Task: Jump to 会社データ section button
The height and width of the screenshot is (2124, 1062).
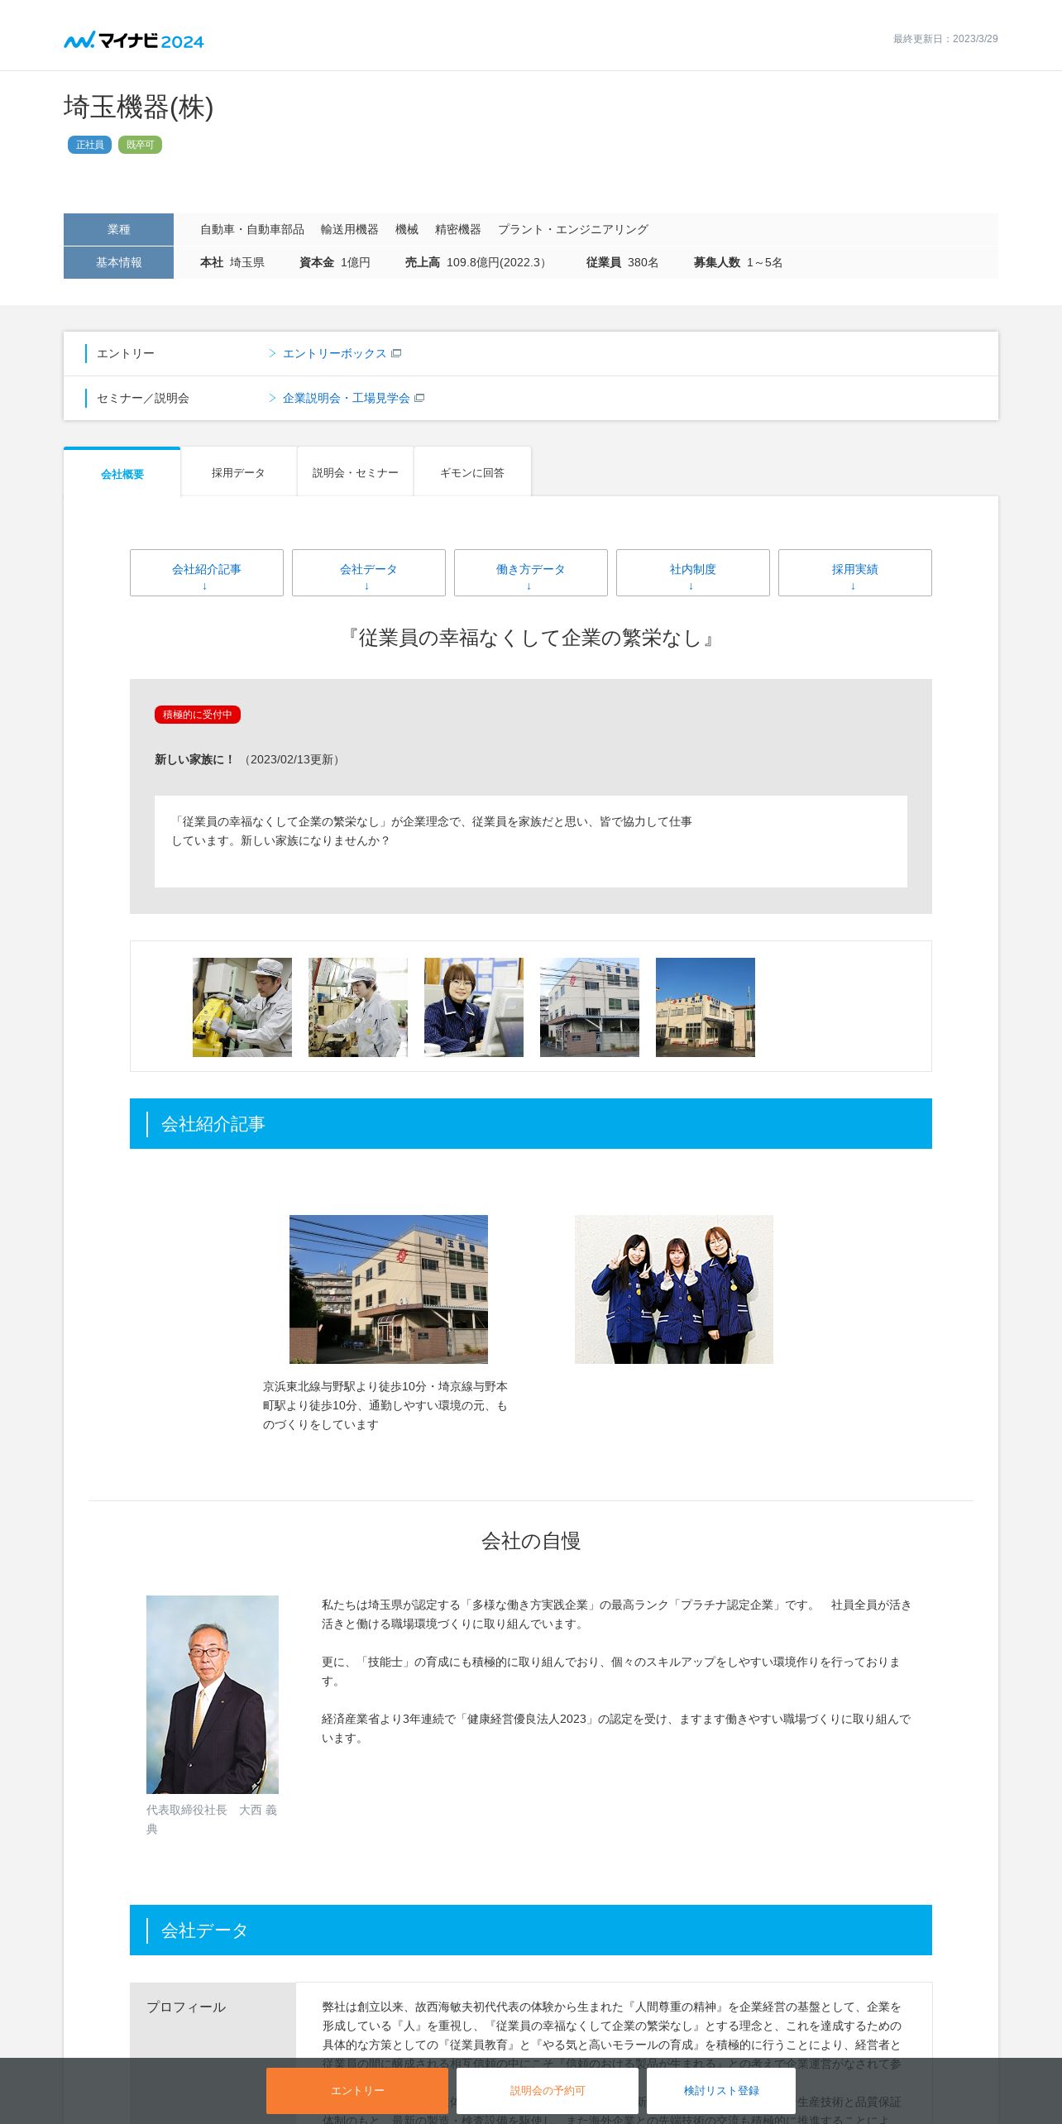Action: click(369, 572)
